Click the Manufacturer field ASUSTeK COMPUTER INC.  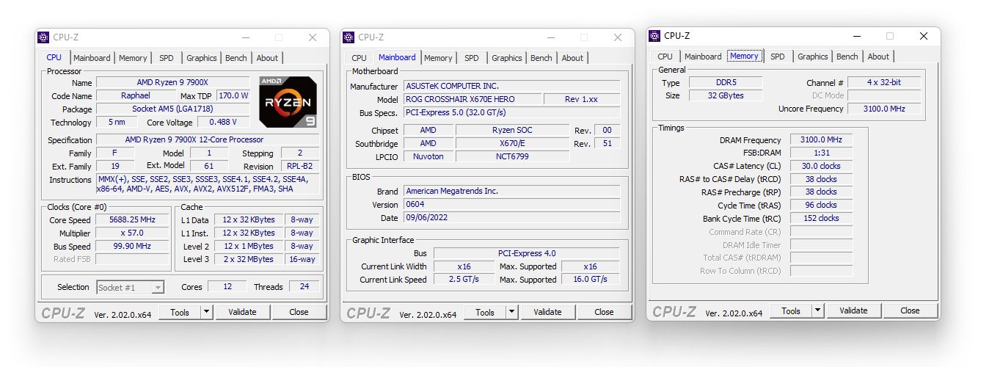point(511,86)
